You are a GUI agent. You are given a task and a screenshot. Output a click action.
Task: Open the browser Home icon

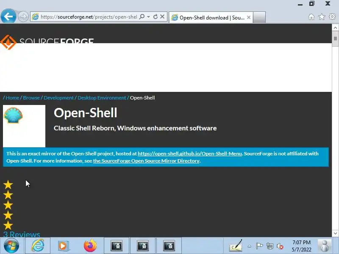pyautogui.click(x=311, y=17)
